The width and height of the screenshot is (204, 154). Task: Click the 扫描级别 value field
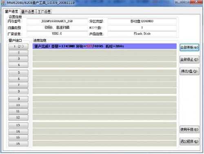point(57,27)
